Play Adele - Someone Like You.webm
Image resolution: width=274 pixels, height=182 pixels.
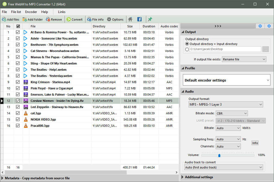point(25,38)
